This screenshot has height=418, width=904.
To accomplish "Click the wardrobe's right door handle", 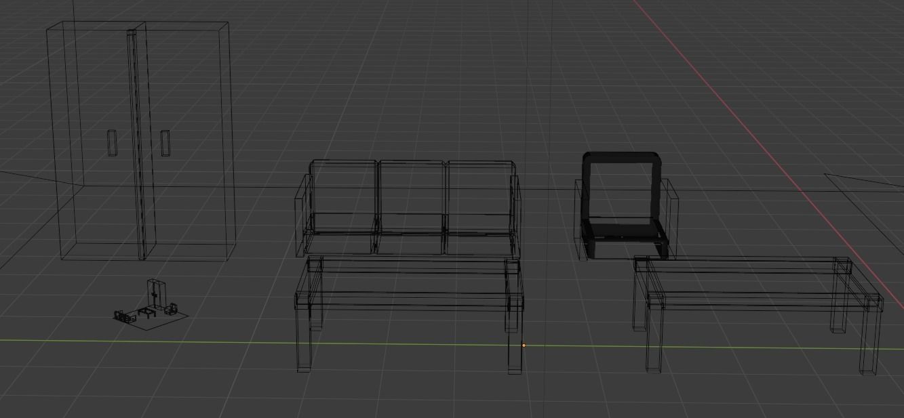I will point(165,144).
